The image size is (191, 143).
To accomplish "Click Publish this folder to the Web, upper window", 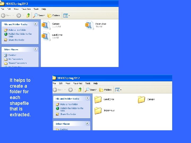I will point(20,35).
